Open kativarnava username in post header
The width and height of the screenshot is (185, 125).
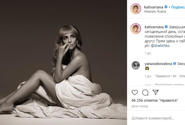[154, 6]
